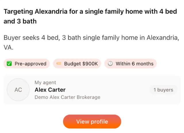Click the 6 months timeframe text

[x=143, y=64]
